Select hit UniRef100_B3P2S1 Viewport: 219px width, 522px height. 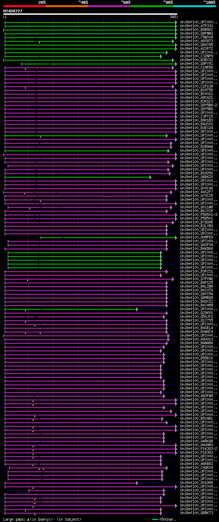pos(196,271)
